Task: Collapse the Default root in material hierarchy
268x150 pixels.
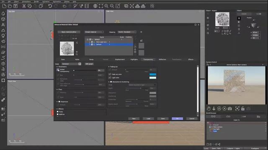Action: point(88,40)
